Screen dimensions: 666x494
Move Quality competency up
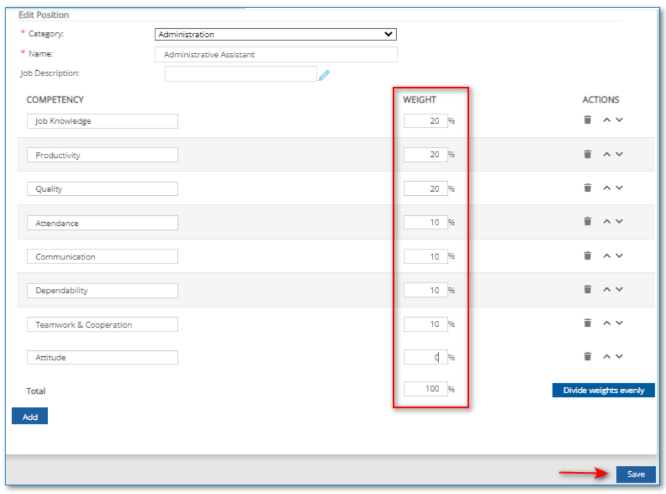(x=606, y=189)
